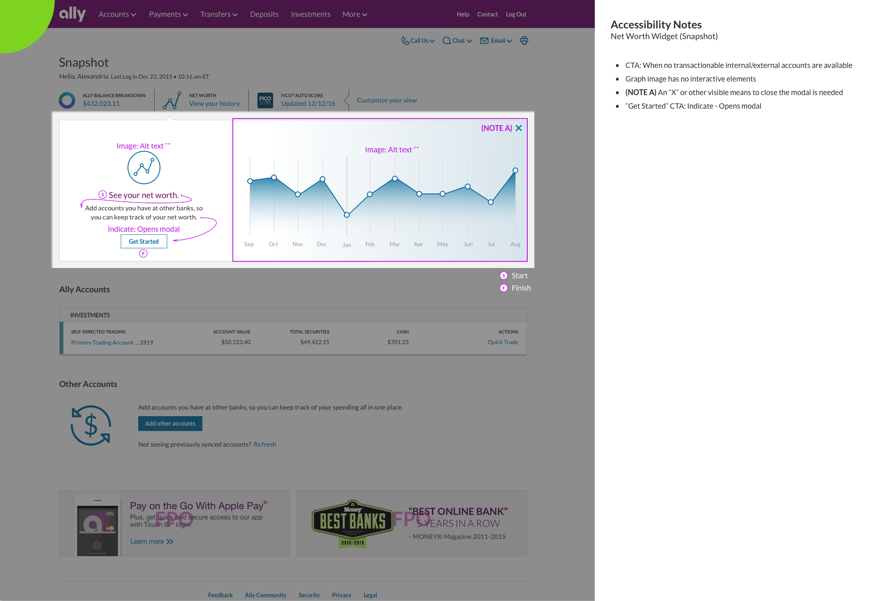Select Deposits in the navigation bar

point(264,14)
